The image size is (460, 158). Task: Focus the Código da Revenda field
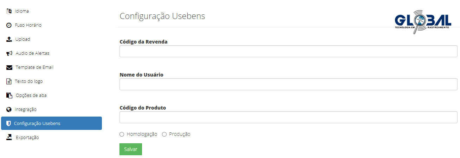pyautogui.click(x=288, y=51)
